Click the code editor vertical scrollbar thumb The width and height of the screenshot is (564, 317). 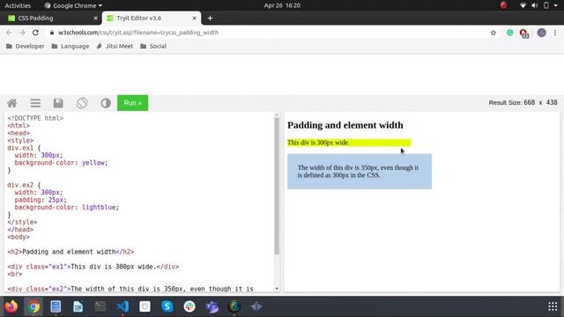coord(277,186)
